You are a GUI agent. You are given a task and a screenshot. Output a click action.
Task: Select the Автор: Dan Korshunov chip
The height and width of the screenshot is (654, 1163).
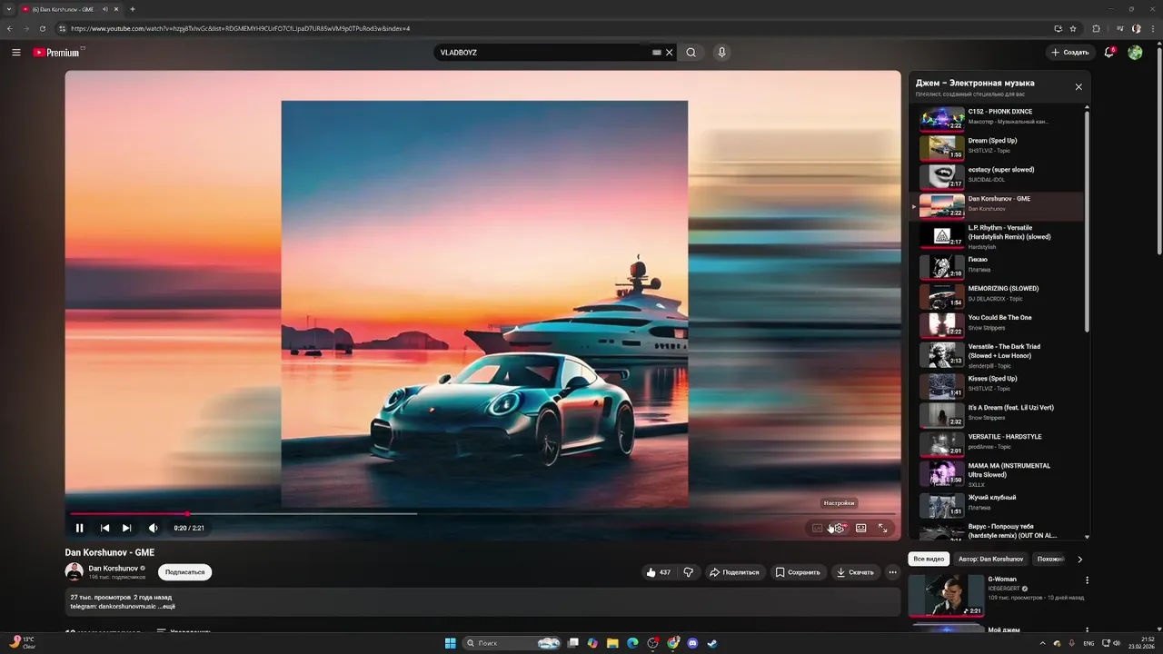[x=990, y=559]
